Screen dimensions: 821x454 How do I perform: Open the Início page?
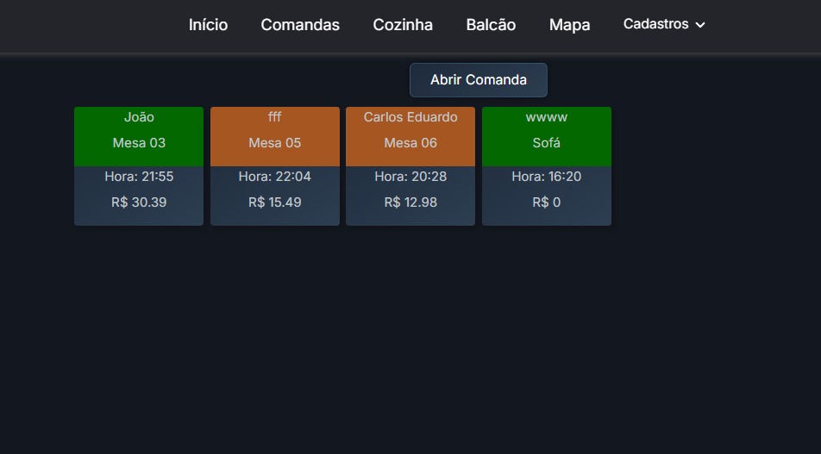[x=208, y=25]
